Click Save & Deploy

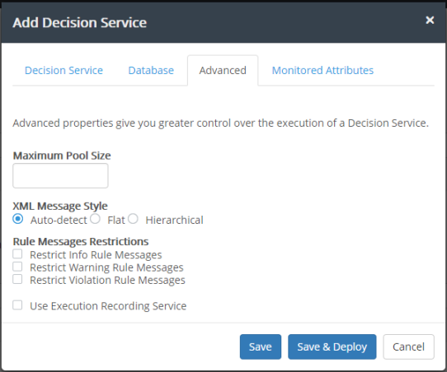pyautogui.click(x=332, y=346)
